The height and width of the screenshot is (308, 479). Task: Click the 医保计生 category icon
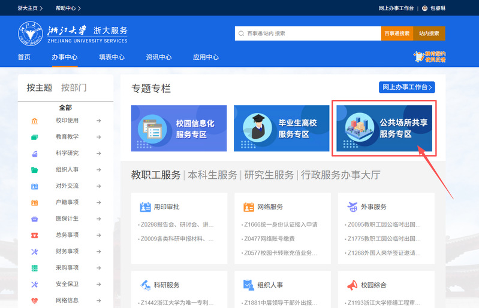coord(35,219)
